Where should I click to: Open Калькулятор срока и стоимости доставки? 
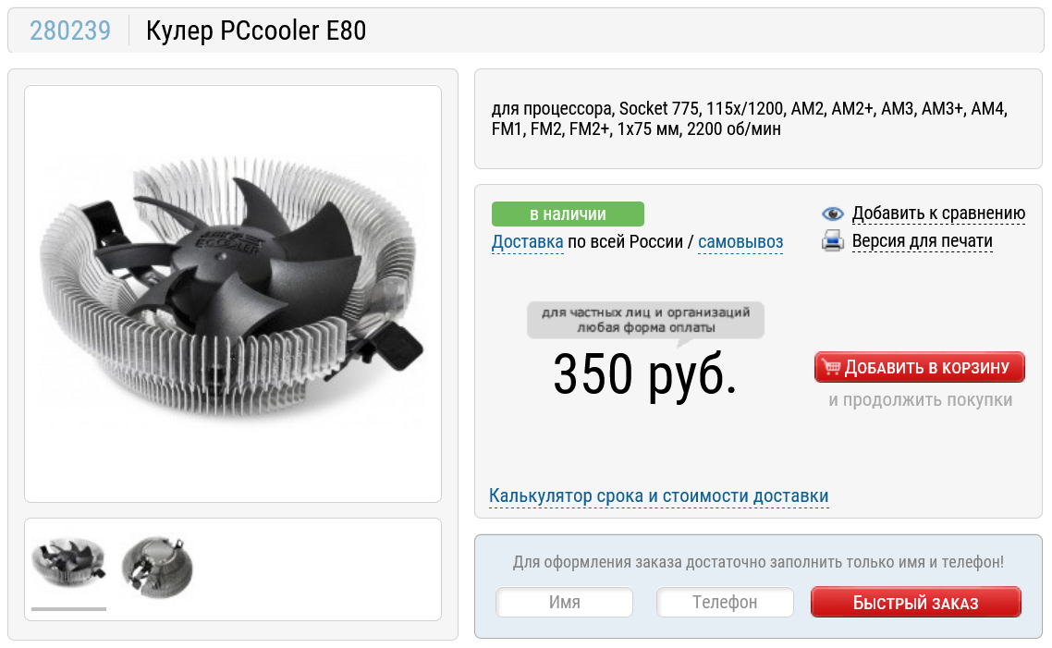tap(659, 495)
